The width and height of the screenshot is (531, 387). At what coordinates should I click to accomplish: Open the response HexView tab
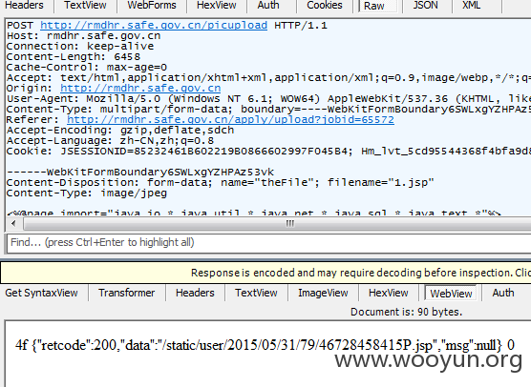(389, 293)
